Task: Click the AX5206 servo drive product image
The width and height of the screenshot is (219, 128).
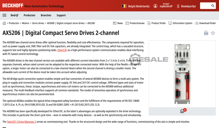Action: click(182, 74)
